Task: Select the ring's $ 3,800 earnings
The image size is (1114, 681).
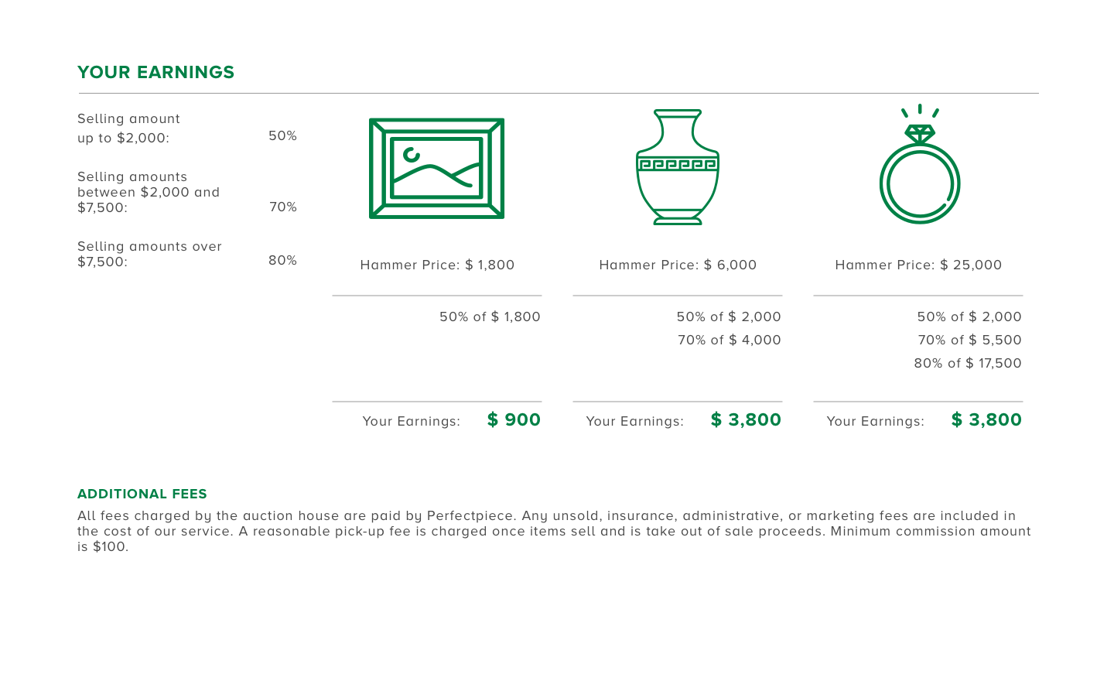Action: click(x=986, y=419)
